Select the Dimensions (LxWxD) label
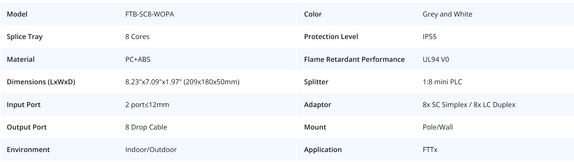Viewport: 574px width, 162px height. (x=41, y=82)
